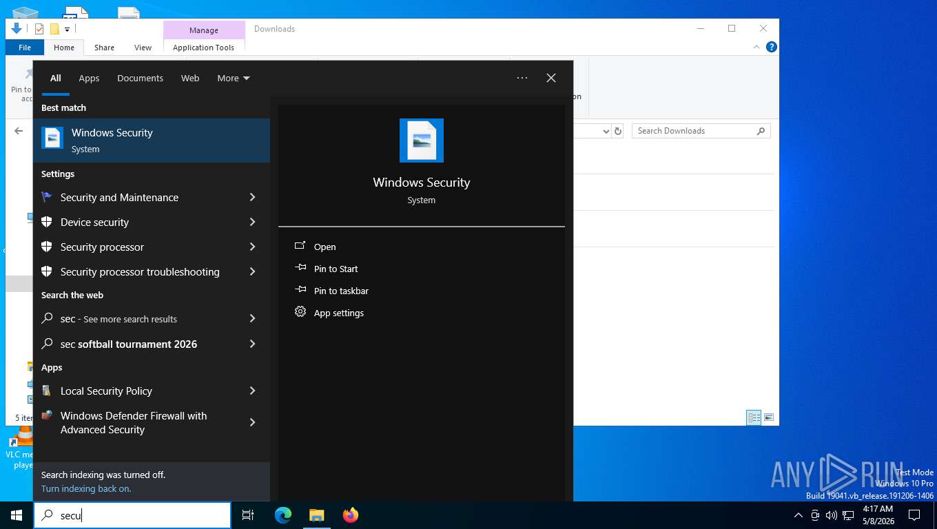Switch Explorer to Details view icon
The height and width of the screenshot is (529, 937).
tap(754, 417)
